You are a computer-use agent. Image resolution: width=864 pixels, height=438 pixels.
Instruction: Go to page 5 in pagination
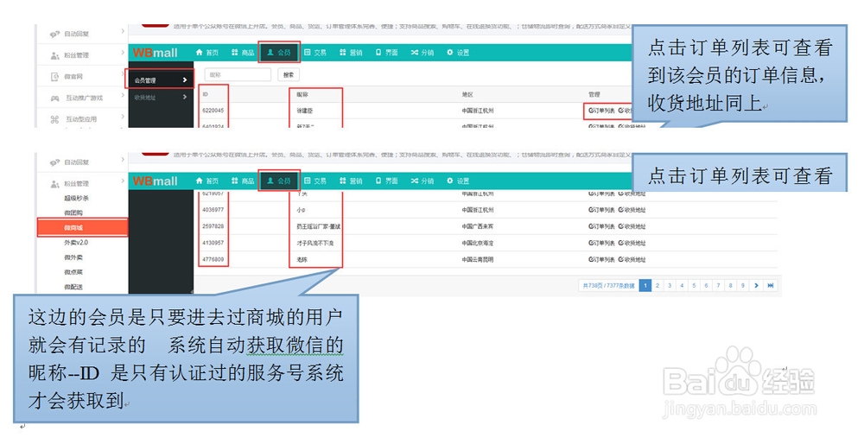coord(694,285)
